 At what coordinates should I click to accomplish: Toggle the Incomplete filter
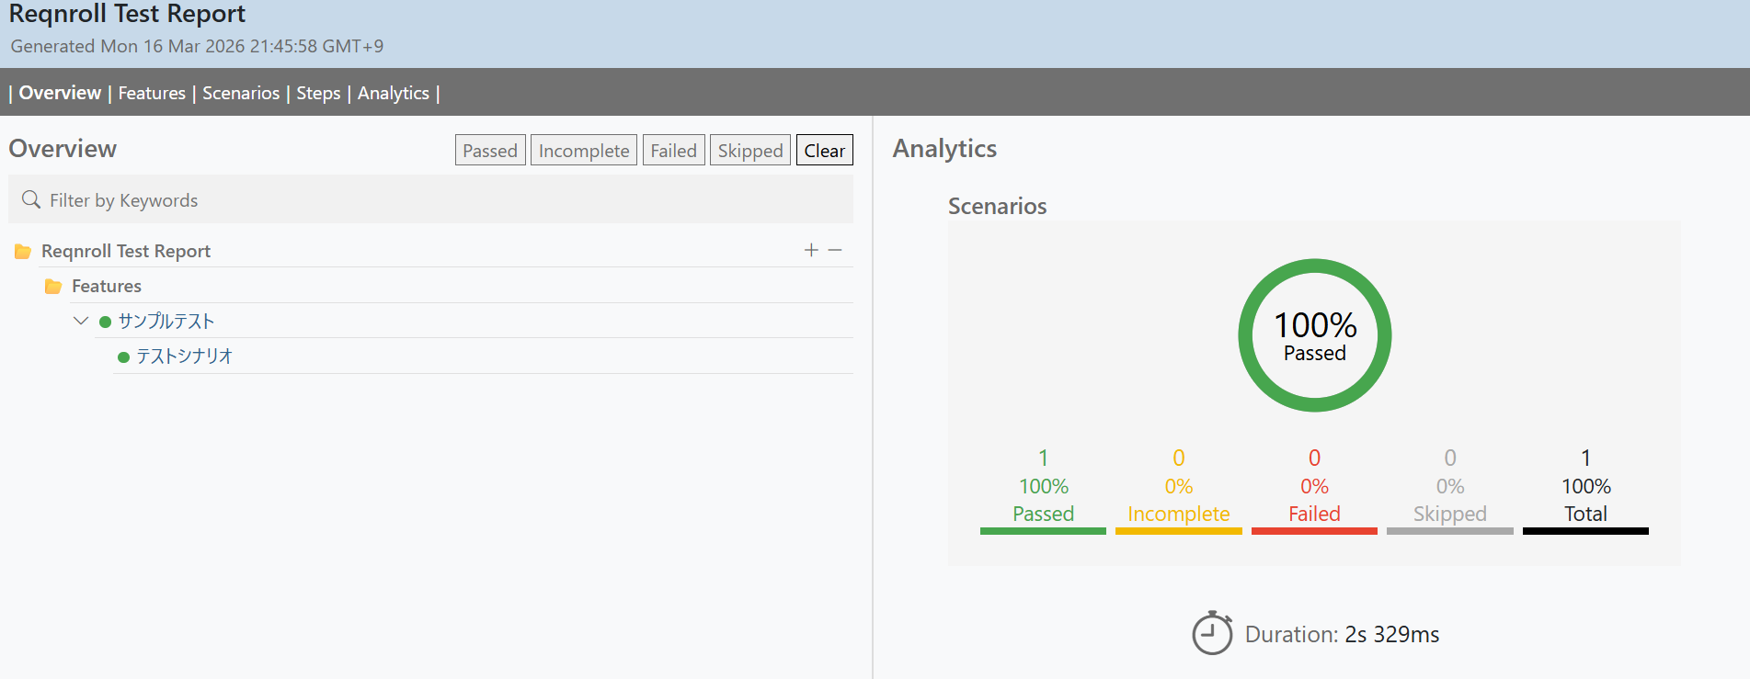click(x=584, y=151)
